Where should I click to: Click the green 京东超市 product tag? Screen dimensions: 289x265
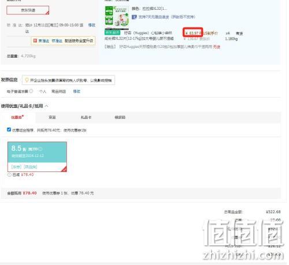click(113, 33)
